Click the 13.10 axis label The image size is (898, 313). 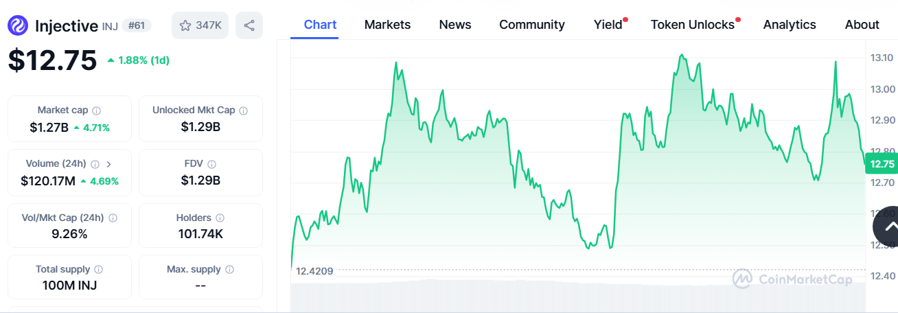pyautogui.click(x=882, y=58)
